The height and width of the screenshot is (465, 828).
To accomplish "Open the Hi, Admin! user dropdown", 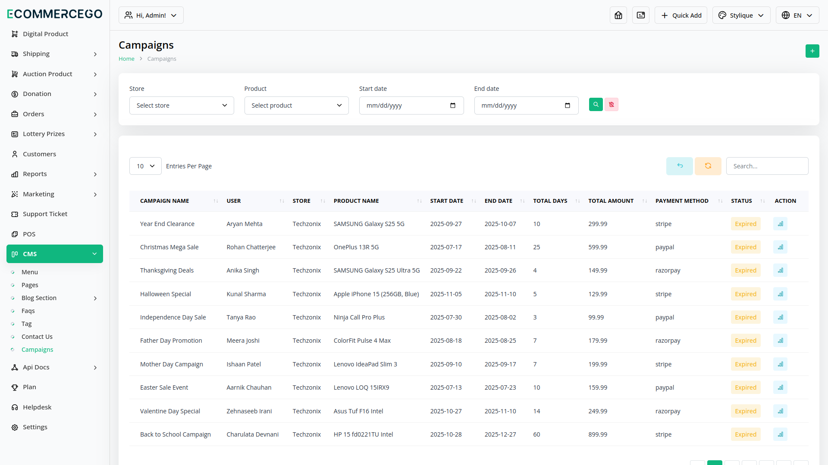I will click(151, 15).
